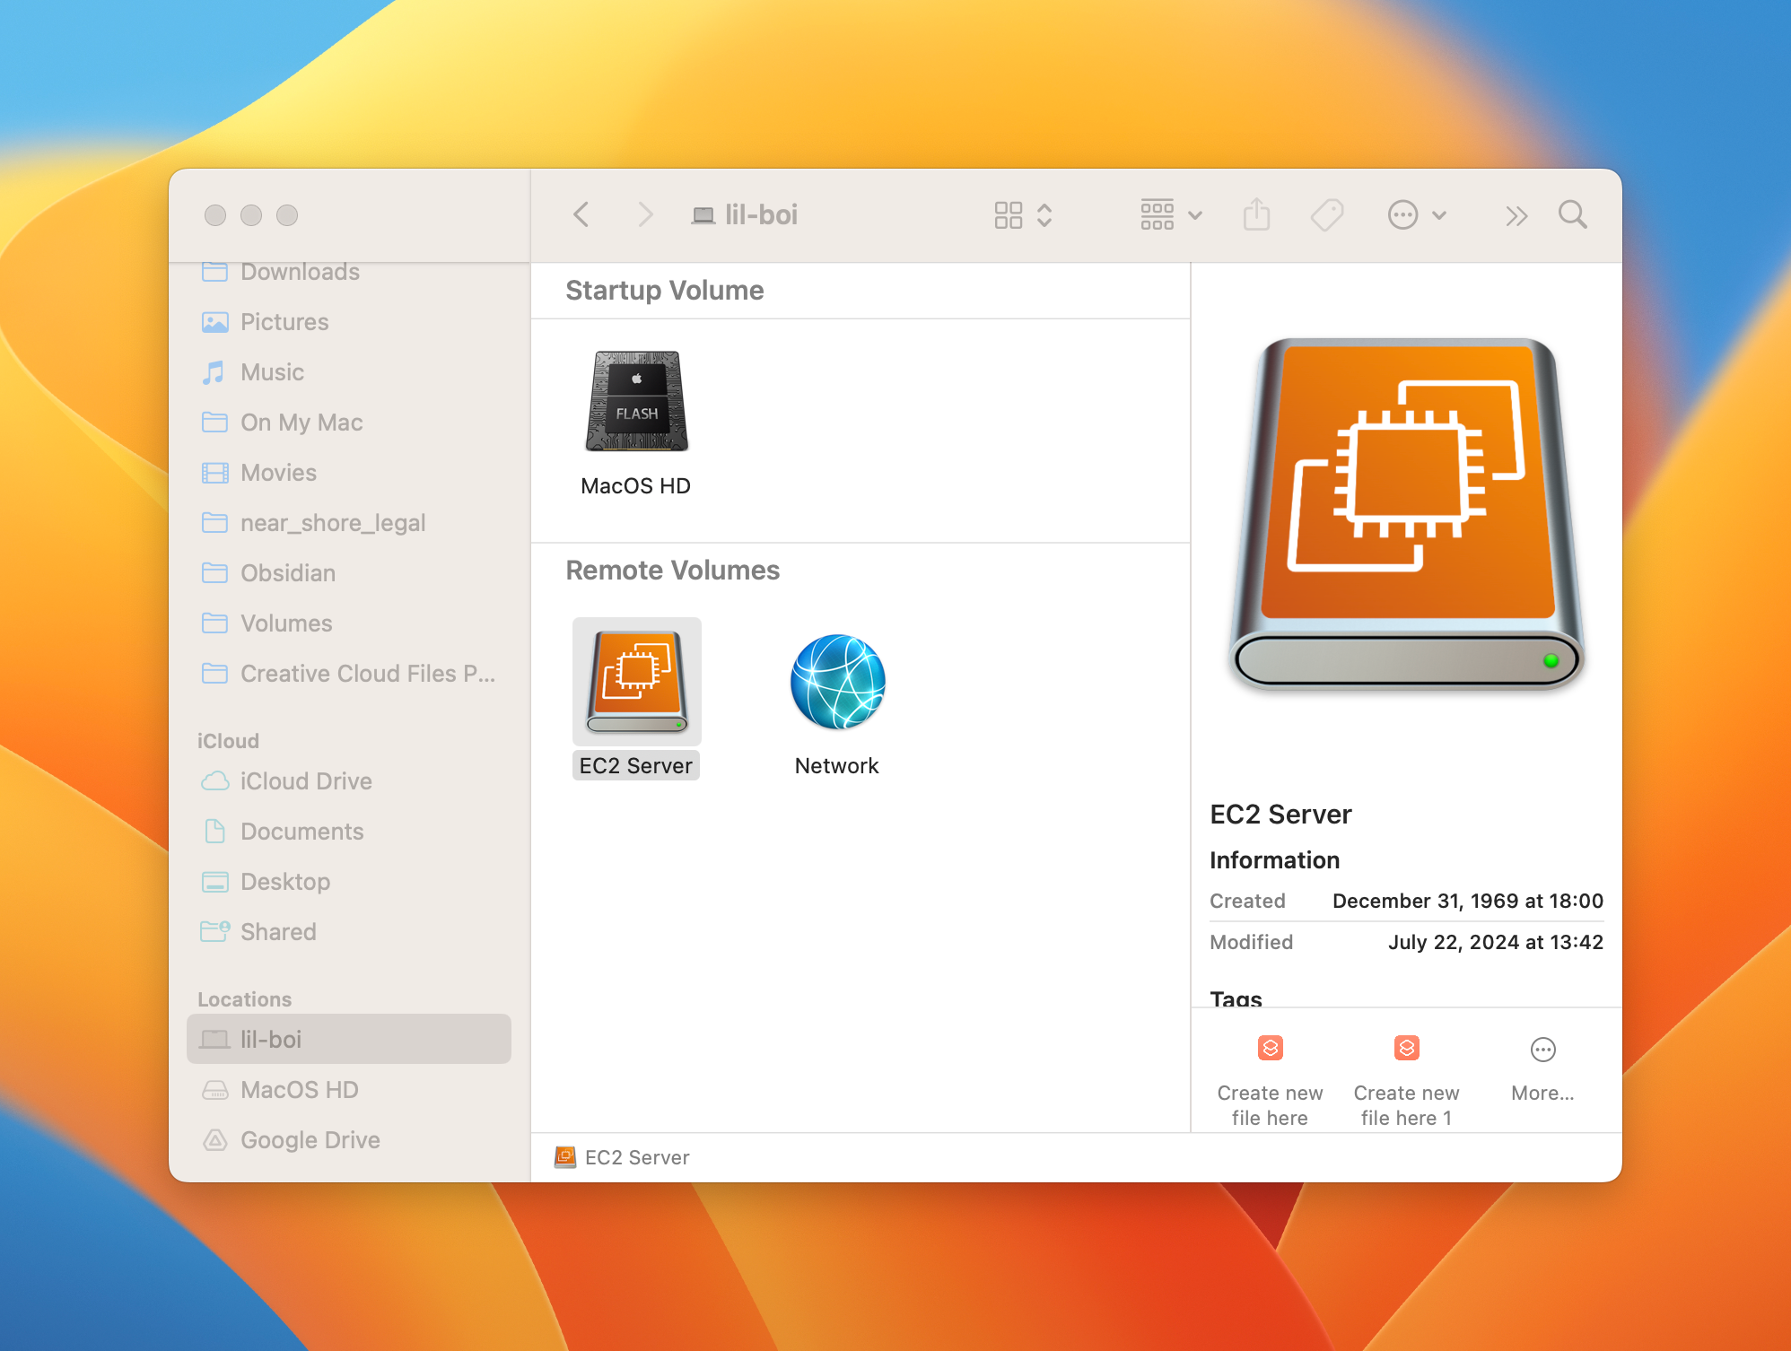Click the Back navigation arrow
The width and height of the screenshot is (1791, 1351).
(581, 215)
